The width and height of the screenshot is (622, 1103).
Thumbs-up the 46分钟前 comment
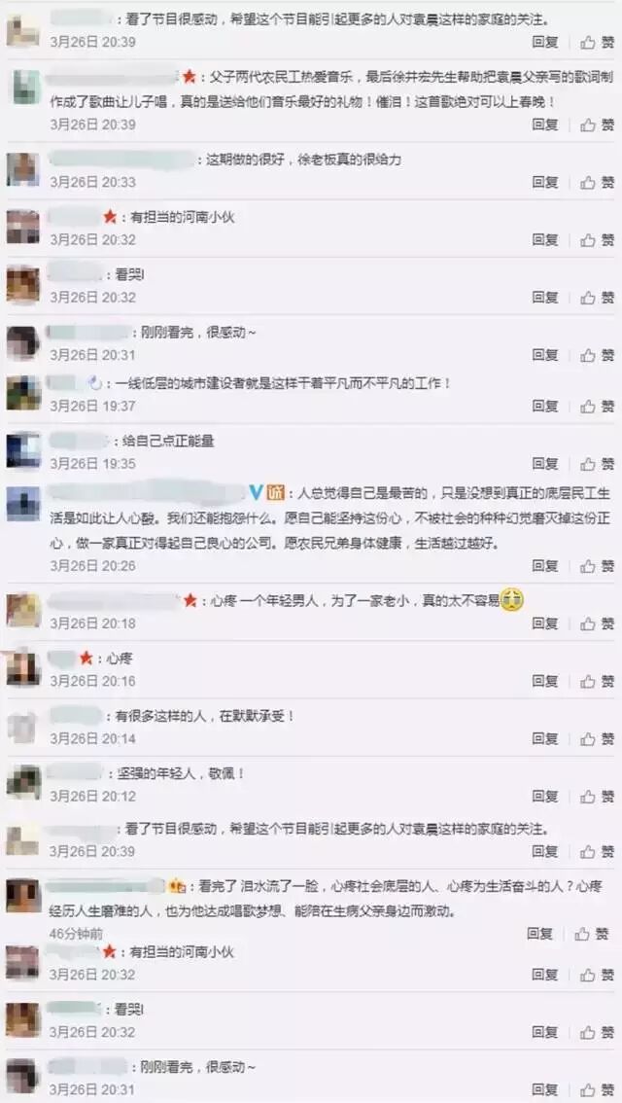click(x=592, y=934)
